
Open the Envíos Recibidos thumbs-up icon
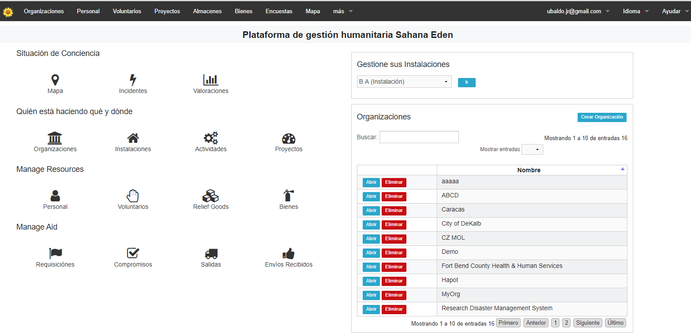289,253
